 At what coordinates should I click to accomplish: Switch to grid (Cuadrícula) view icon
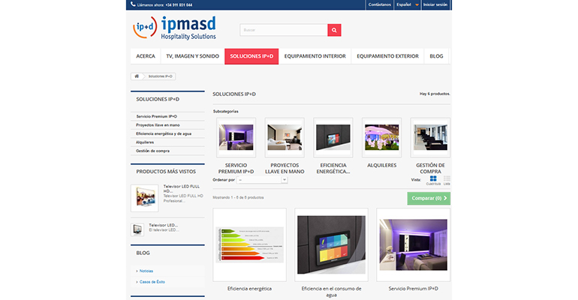433,178
